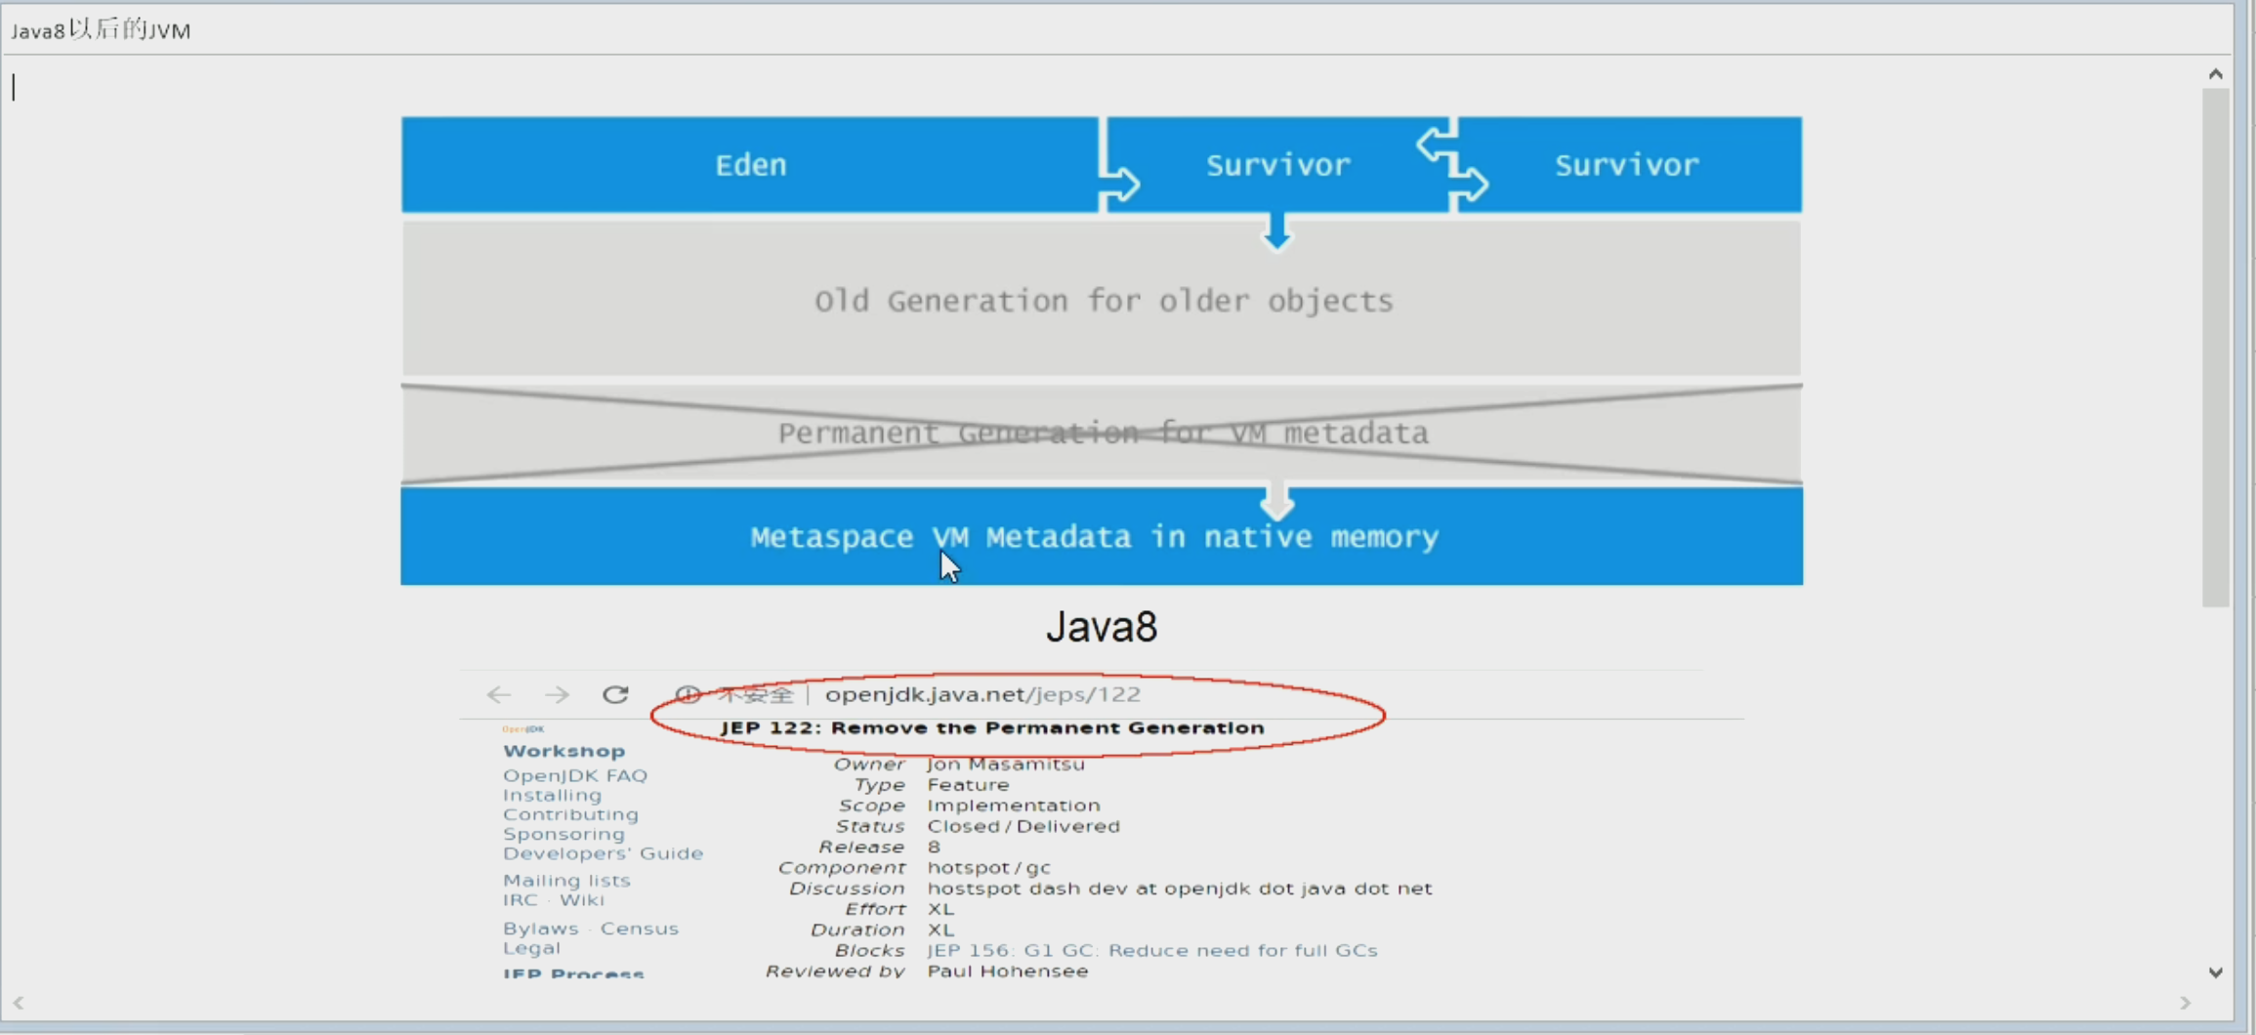
Task: Click the URL openjdk.java.net/jeps/122
Action: [982, 694]
